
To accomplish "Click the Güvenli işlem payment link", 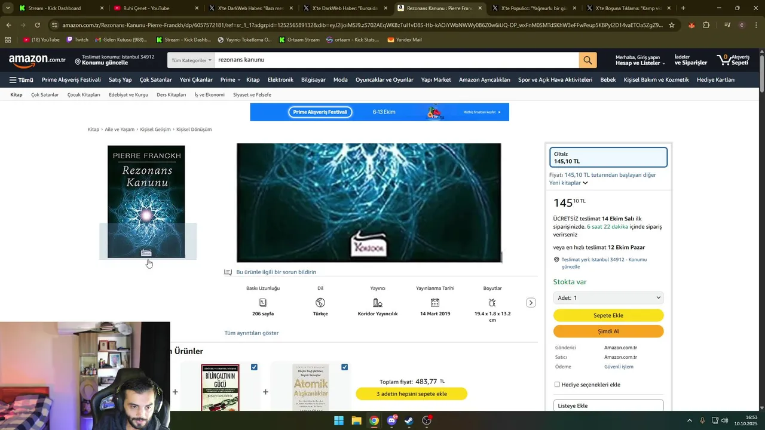I will tap(619, 367).
